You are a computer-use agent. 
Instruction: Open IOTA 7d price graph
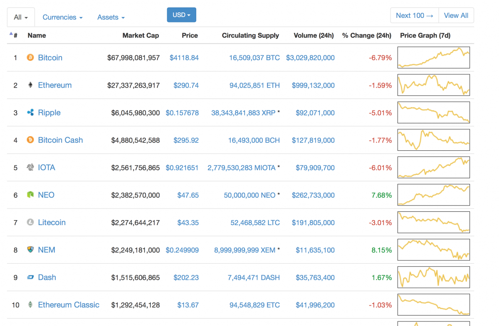coord(434,167)
